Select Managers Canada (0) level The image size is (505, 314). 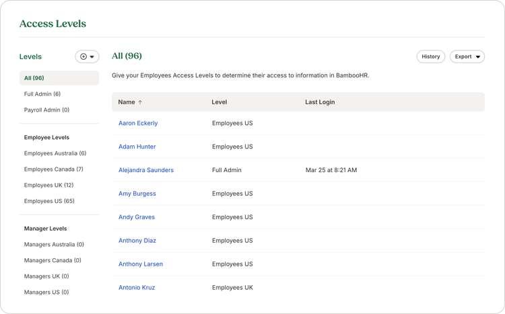[x=53, y=260]
